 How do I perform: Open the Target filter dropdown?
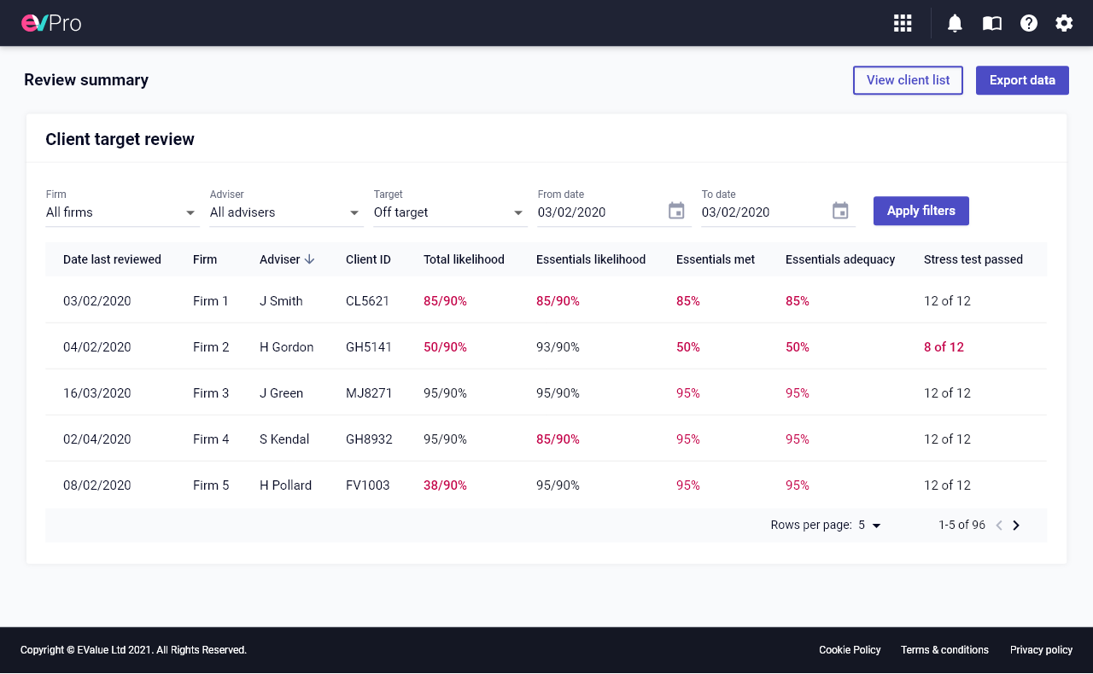518,212
